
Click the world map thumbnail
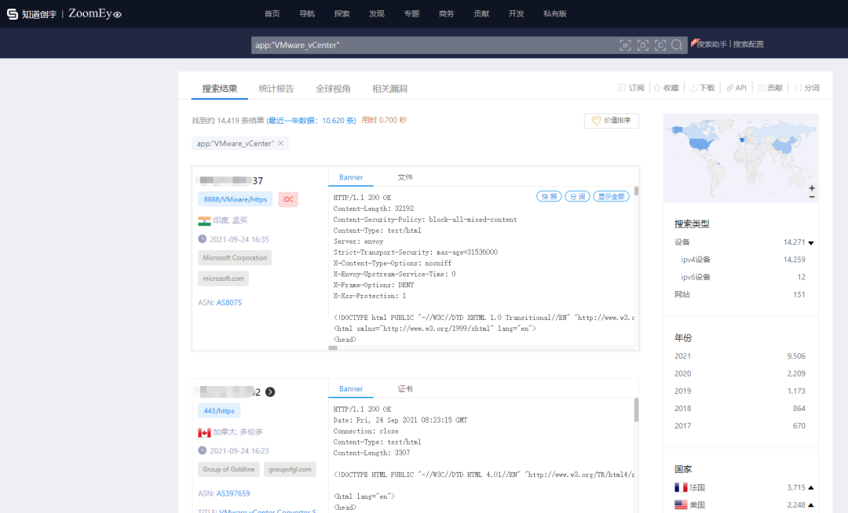tap(741, 158)
